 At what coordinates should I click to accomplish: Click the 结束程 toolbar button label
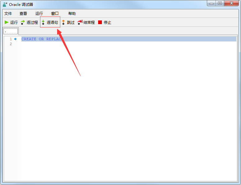89,22
